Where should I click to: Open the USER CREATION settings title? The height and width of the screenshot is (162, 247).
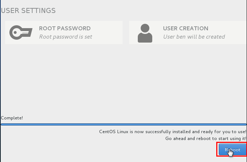point(186,29)
